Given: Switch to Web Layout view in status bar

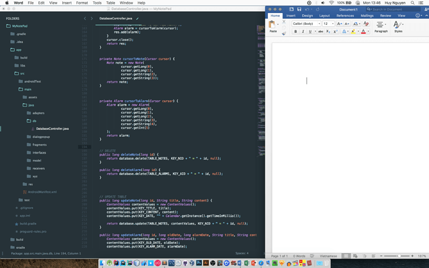Looking at the screenshot, I should click(355, 256).
